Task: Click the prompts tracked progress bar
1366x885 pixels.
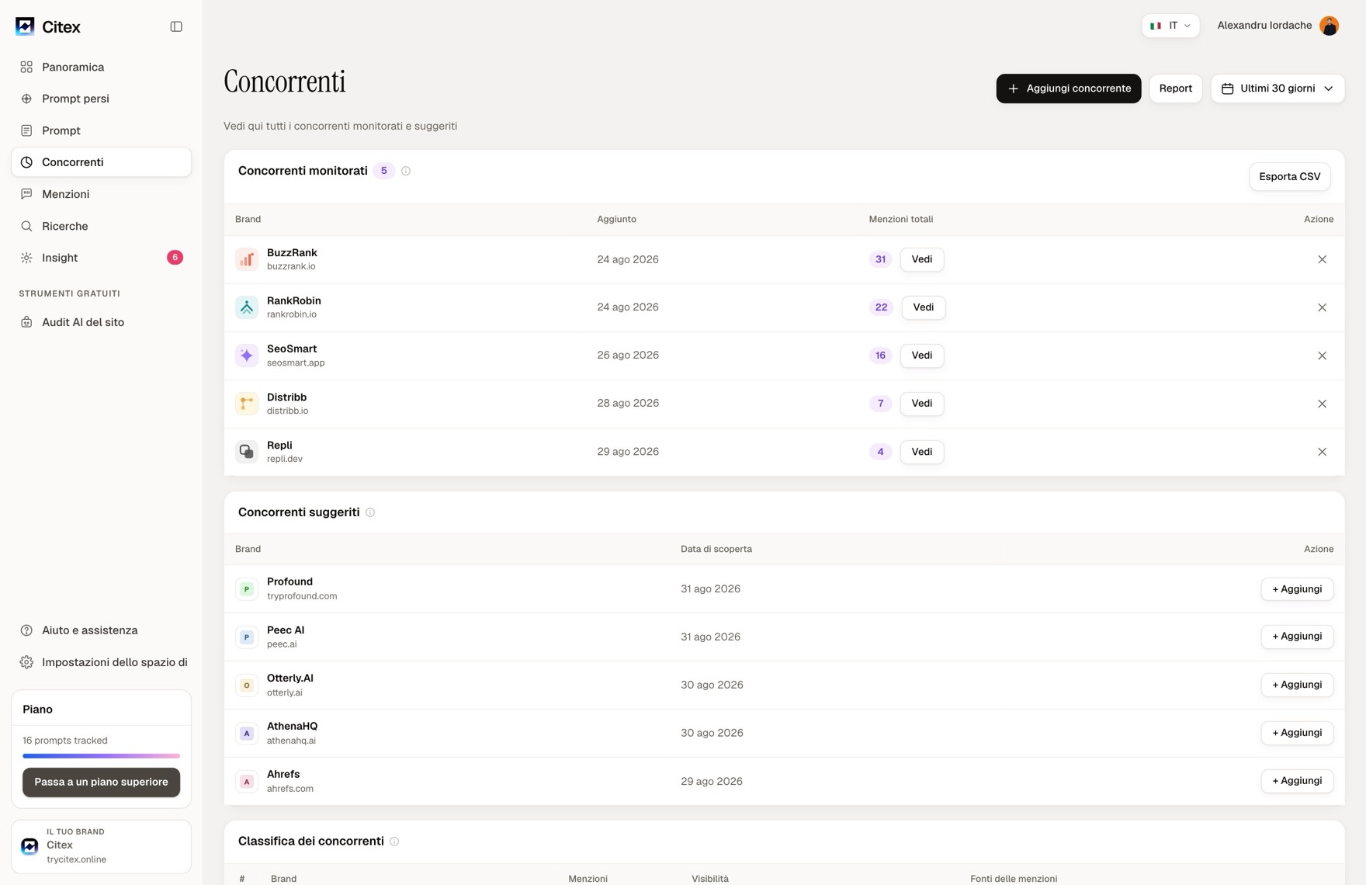Action: (101, 755)
